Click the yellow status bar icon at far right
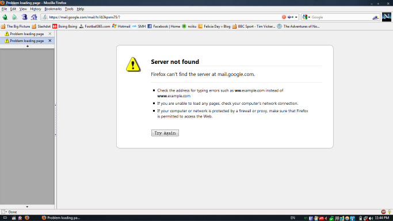The width and height of the screenshot is (393, 221). click(x=389, y=212)
